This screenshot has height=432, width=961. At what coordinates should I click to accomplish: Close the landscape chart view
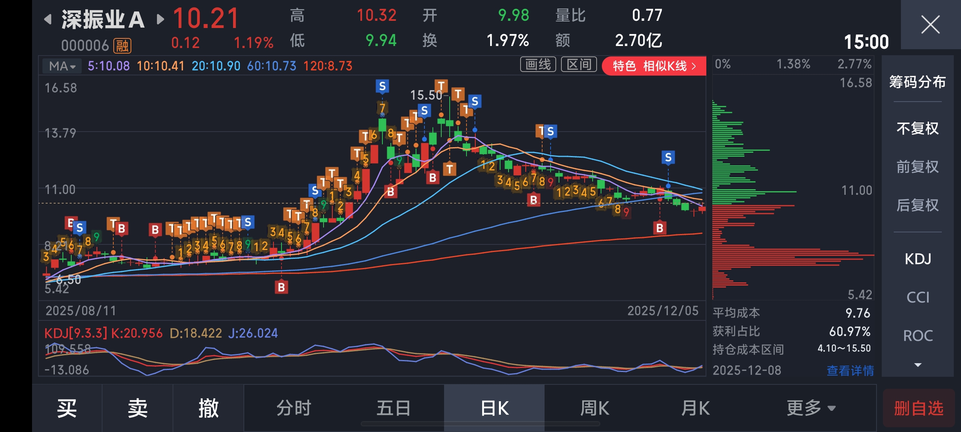click(930, 25)
